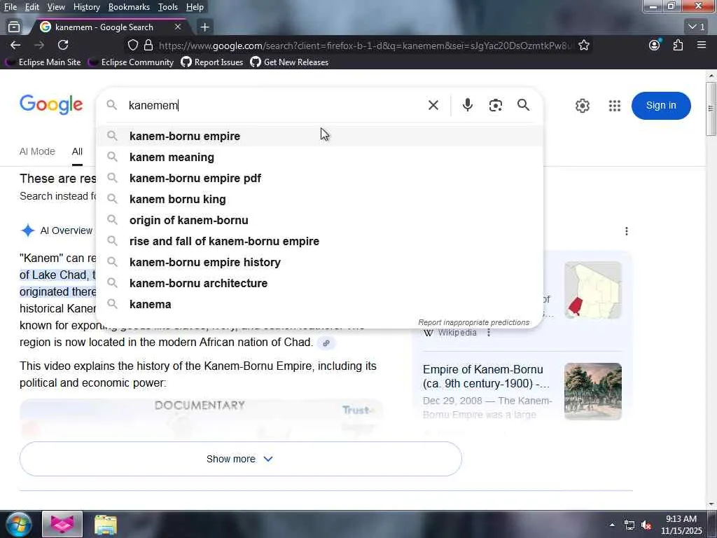
Task: Select suggestion kanem-bornu architecture
Action: (x=320, y=284)
